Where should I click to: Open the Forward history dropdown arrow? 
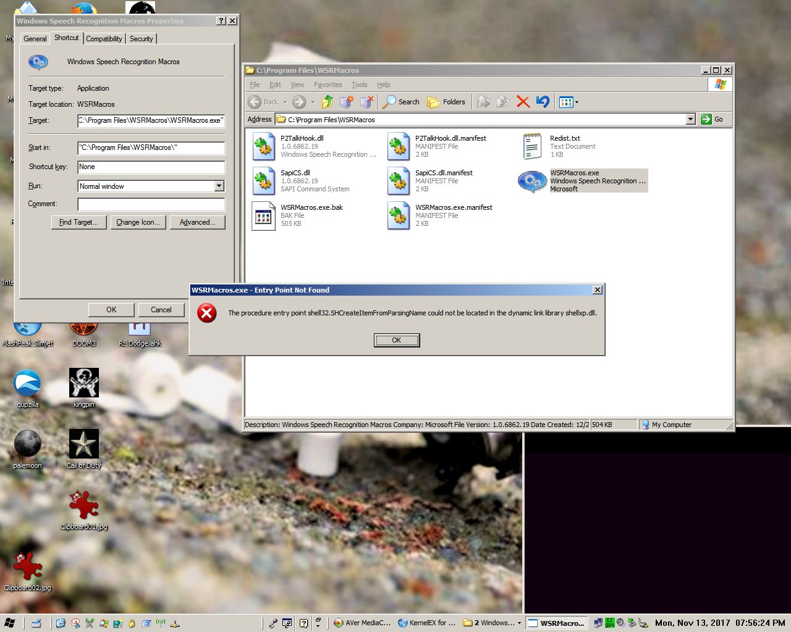(x=313, y=102)
